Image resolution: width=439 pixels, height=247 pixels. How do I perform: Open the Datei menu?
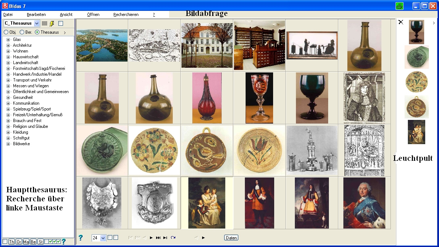8,14
